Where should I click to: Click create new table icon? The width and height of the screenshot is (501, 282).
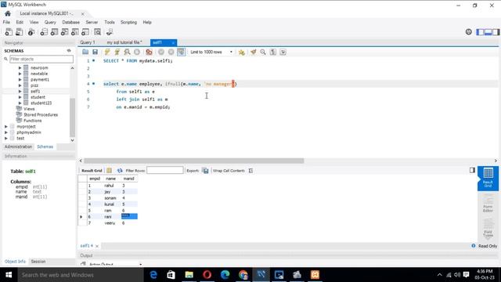click(x=54, y=32)
